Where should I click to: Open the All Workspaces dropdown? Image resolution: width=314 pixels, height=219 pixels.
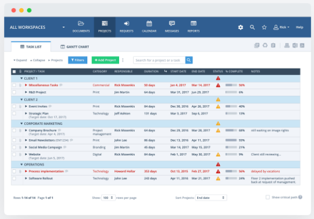pos(37,27)
